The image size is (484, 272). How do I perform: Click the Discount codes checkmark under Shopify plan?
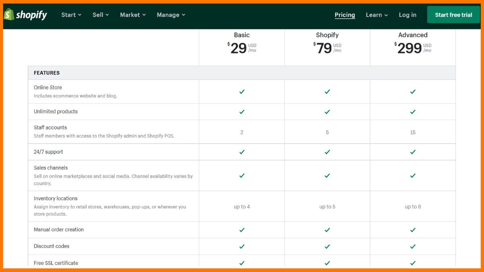point(327,246)
